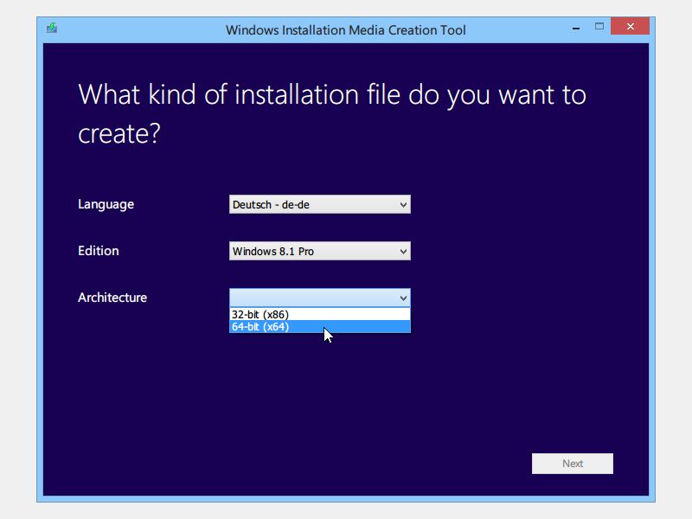Click the app icon in the title bar

click(x=52, y=29)
